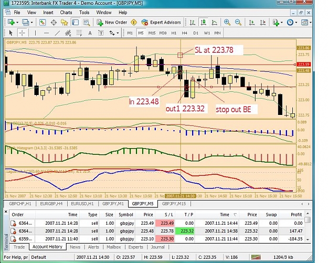This screenshot has width=328, height=263.
Task: Switch to M5 timeframe
Action: coord(141,33)
